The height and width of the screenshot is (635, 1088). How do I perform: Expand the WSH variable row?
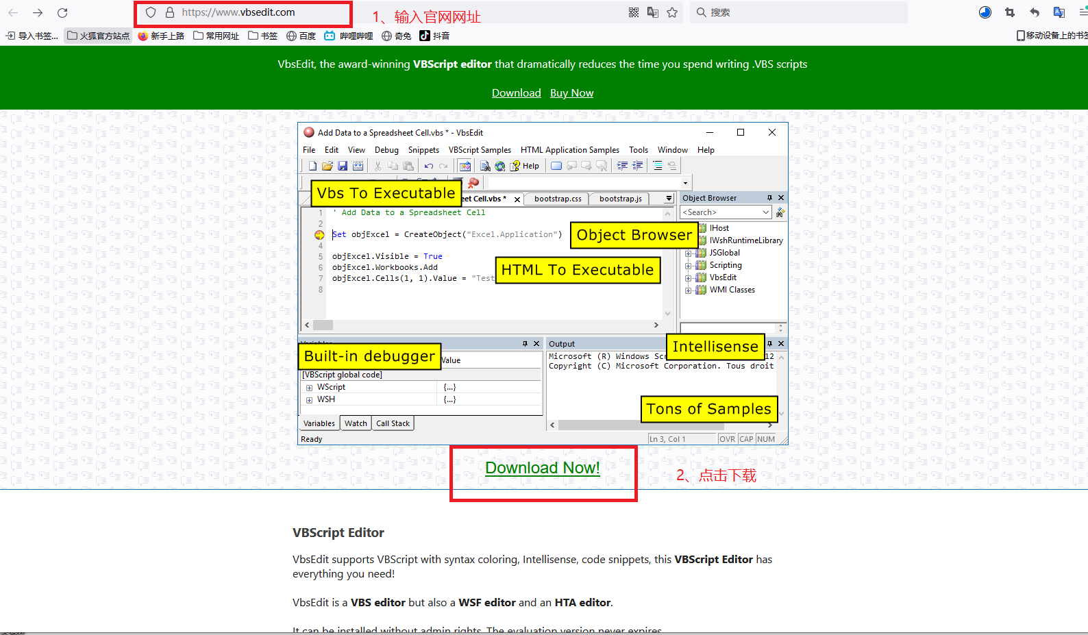309,400
